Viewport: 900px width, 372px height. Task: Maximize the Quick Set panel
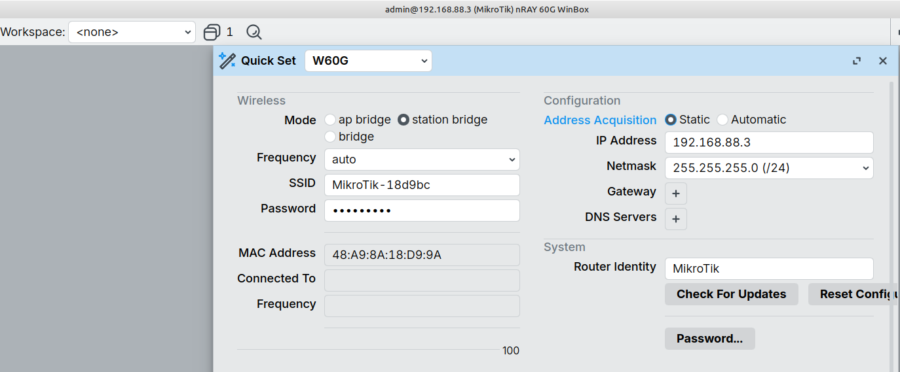click(857, 61)
